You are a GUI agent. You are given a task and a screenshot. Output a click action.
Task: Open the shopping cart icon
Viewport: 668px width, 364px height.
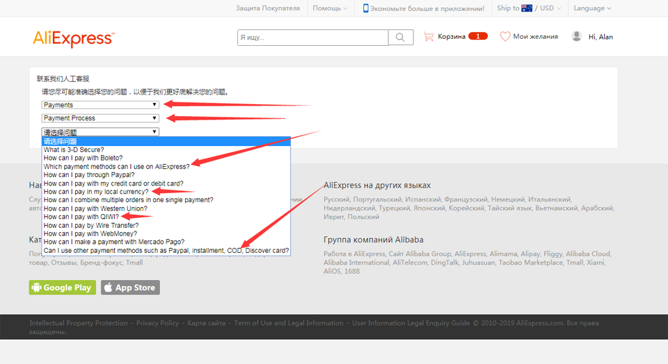(x=429, y=37)
